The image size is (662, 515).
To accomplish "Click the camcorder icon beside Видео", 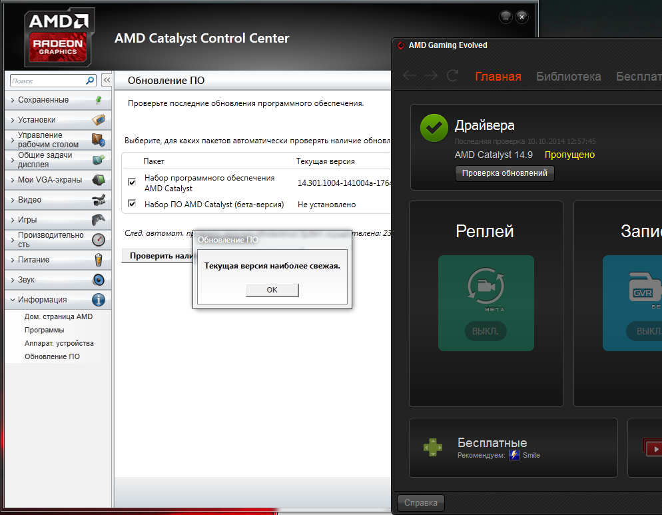I will (99, 200).
